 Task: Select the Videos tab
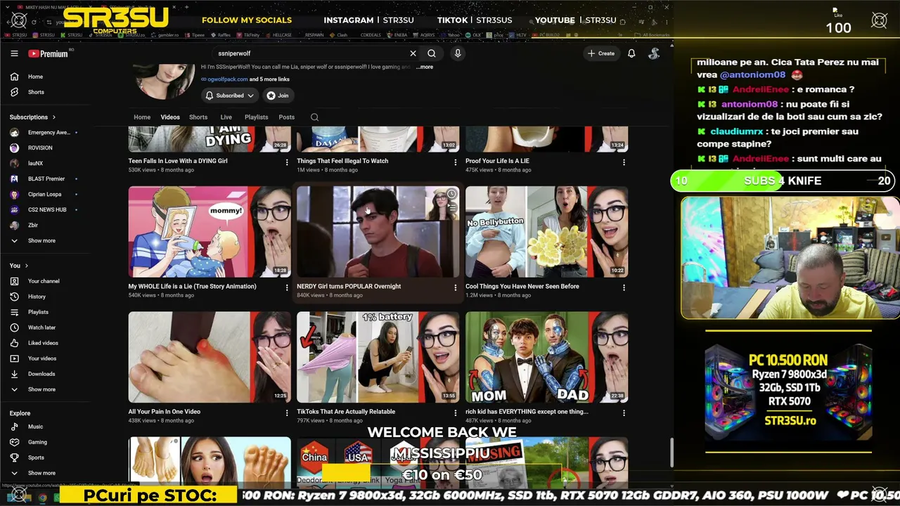170,117
